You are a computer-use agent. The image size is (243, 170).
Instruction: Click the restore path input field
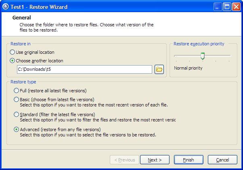(84, 69)
